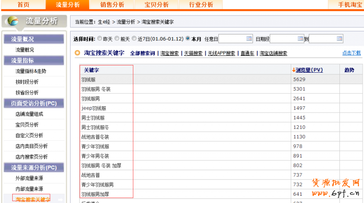Click the 任意日 date input field

click(232, 39)
